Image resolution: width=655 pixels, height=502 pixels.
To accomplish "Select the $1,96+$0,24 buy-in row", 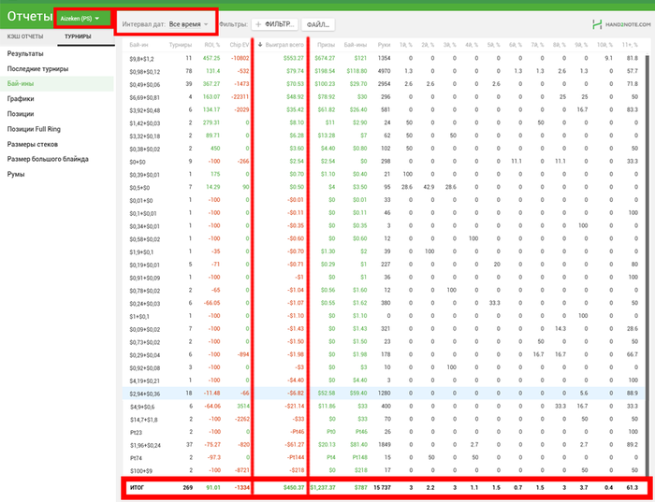I will point(384,445).
